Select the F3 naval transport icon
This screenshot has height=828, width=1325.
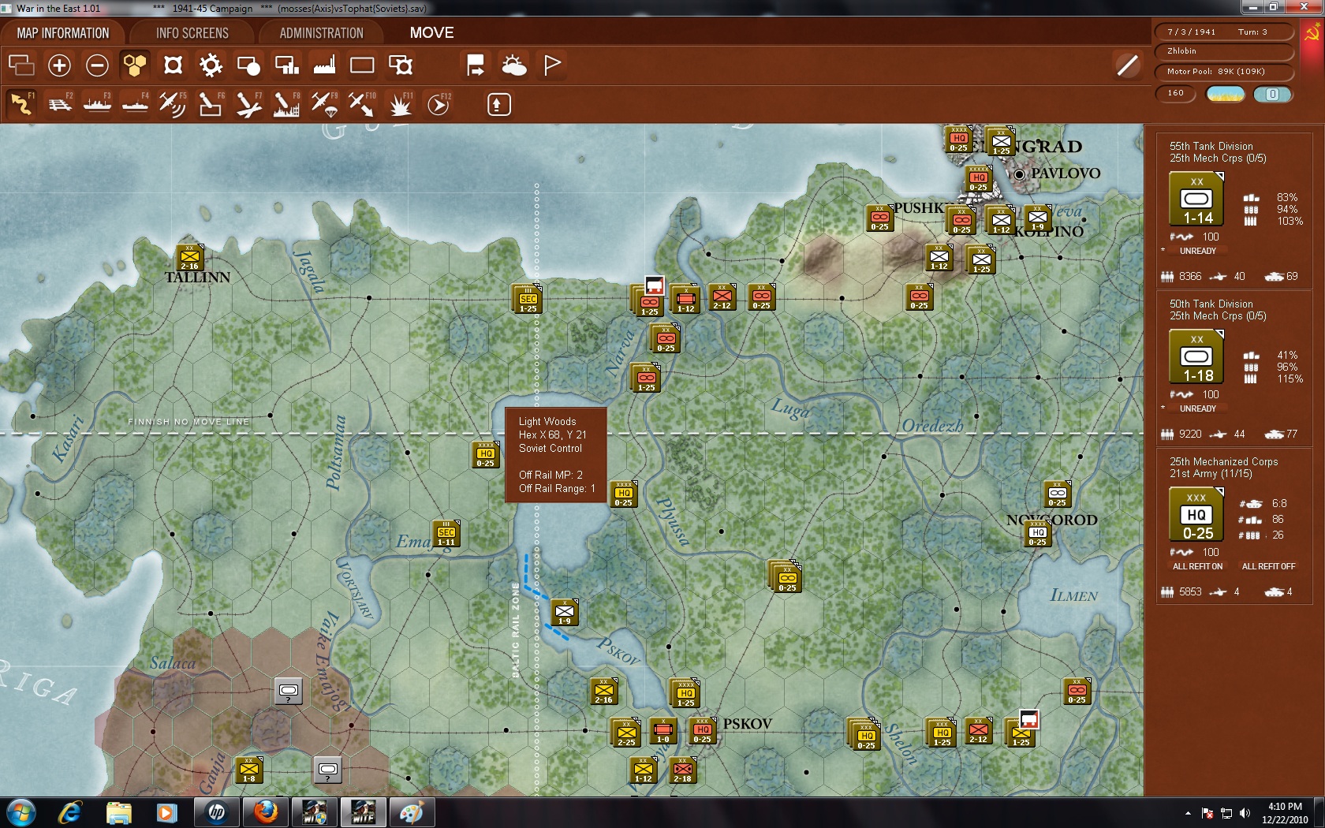pos(98,104)
